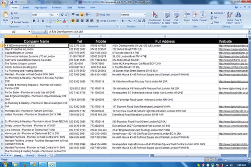
Task: Toggle Underline formatting
Action: pos(43,21)
